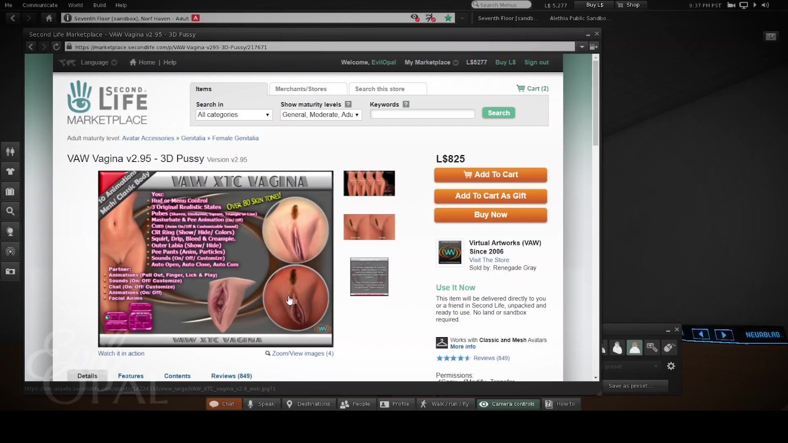Add this location to favorites star

(x=448, y=18)
